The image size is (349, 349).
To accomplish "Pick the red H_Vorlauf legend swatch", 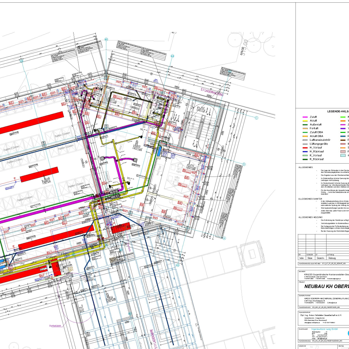I will click(x=305, y=148).
